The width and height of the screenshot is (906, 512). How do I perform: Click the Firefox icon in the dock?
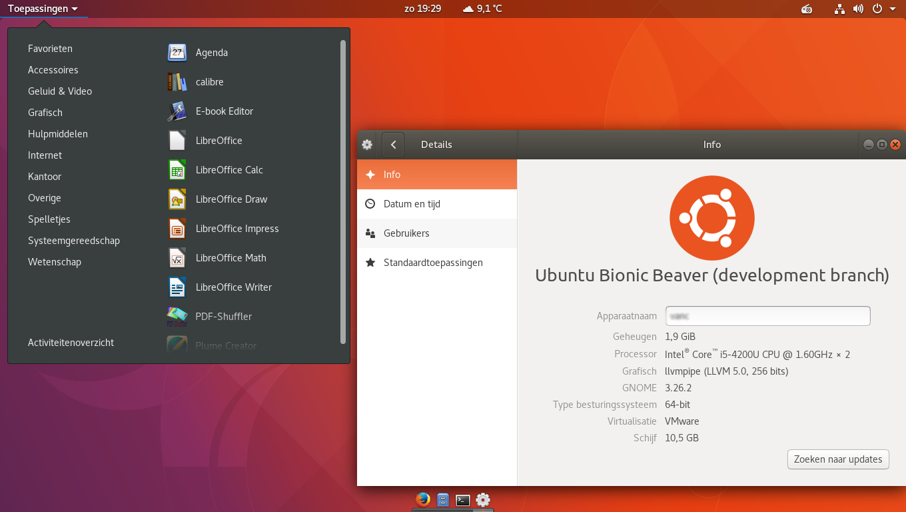422,499
